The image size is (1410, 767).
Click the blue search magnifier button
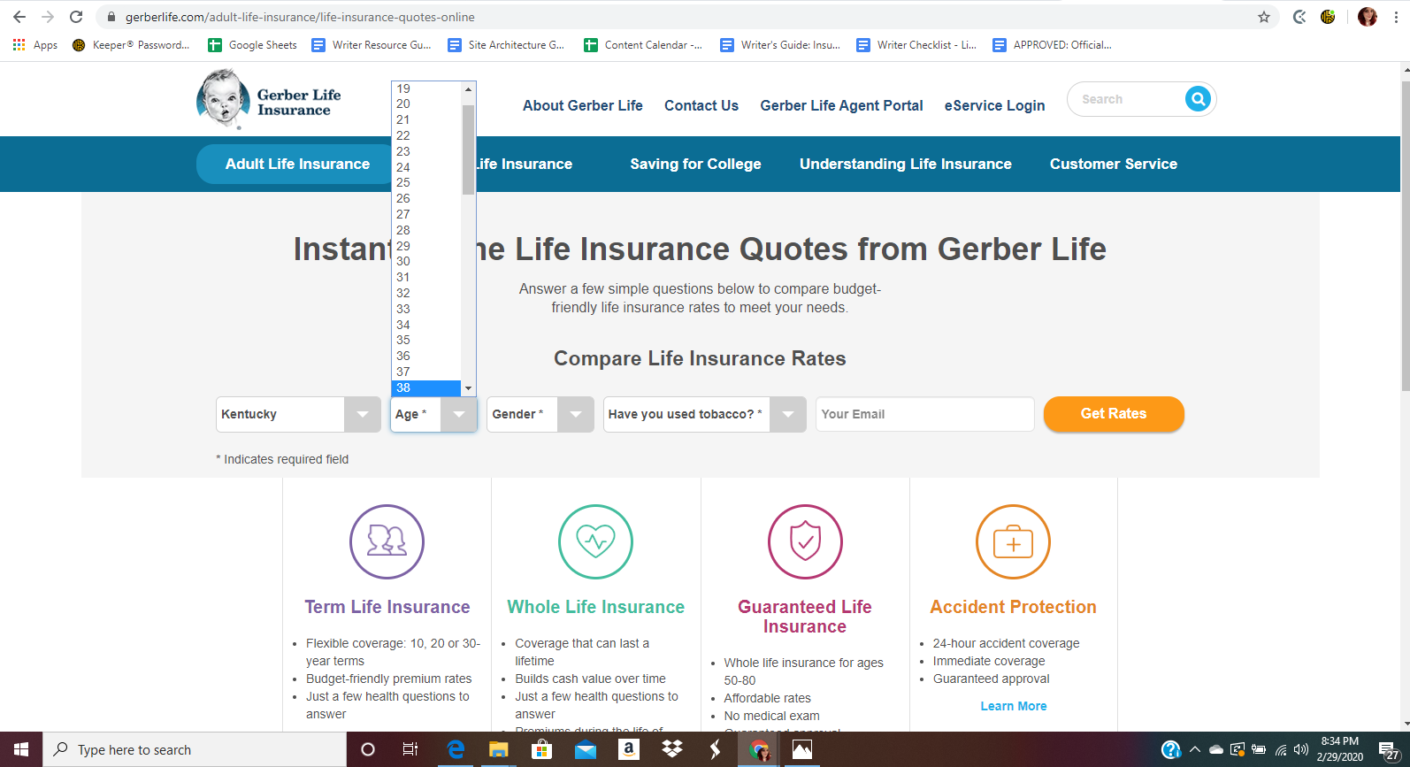coord(1198,99)
